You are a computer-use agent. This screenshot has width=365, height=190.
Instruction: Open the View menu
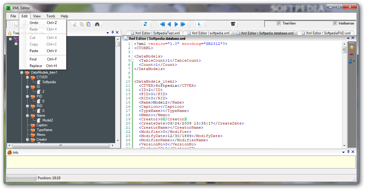point(37,16)
